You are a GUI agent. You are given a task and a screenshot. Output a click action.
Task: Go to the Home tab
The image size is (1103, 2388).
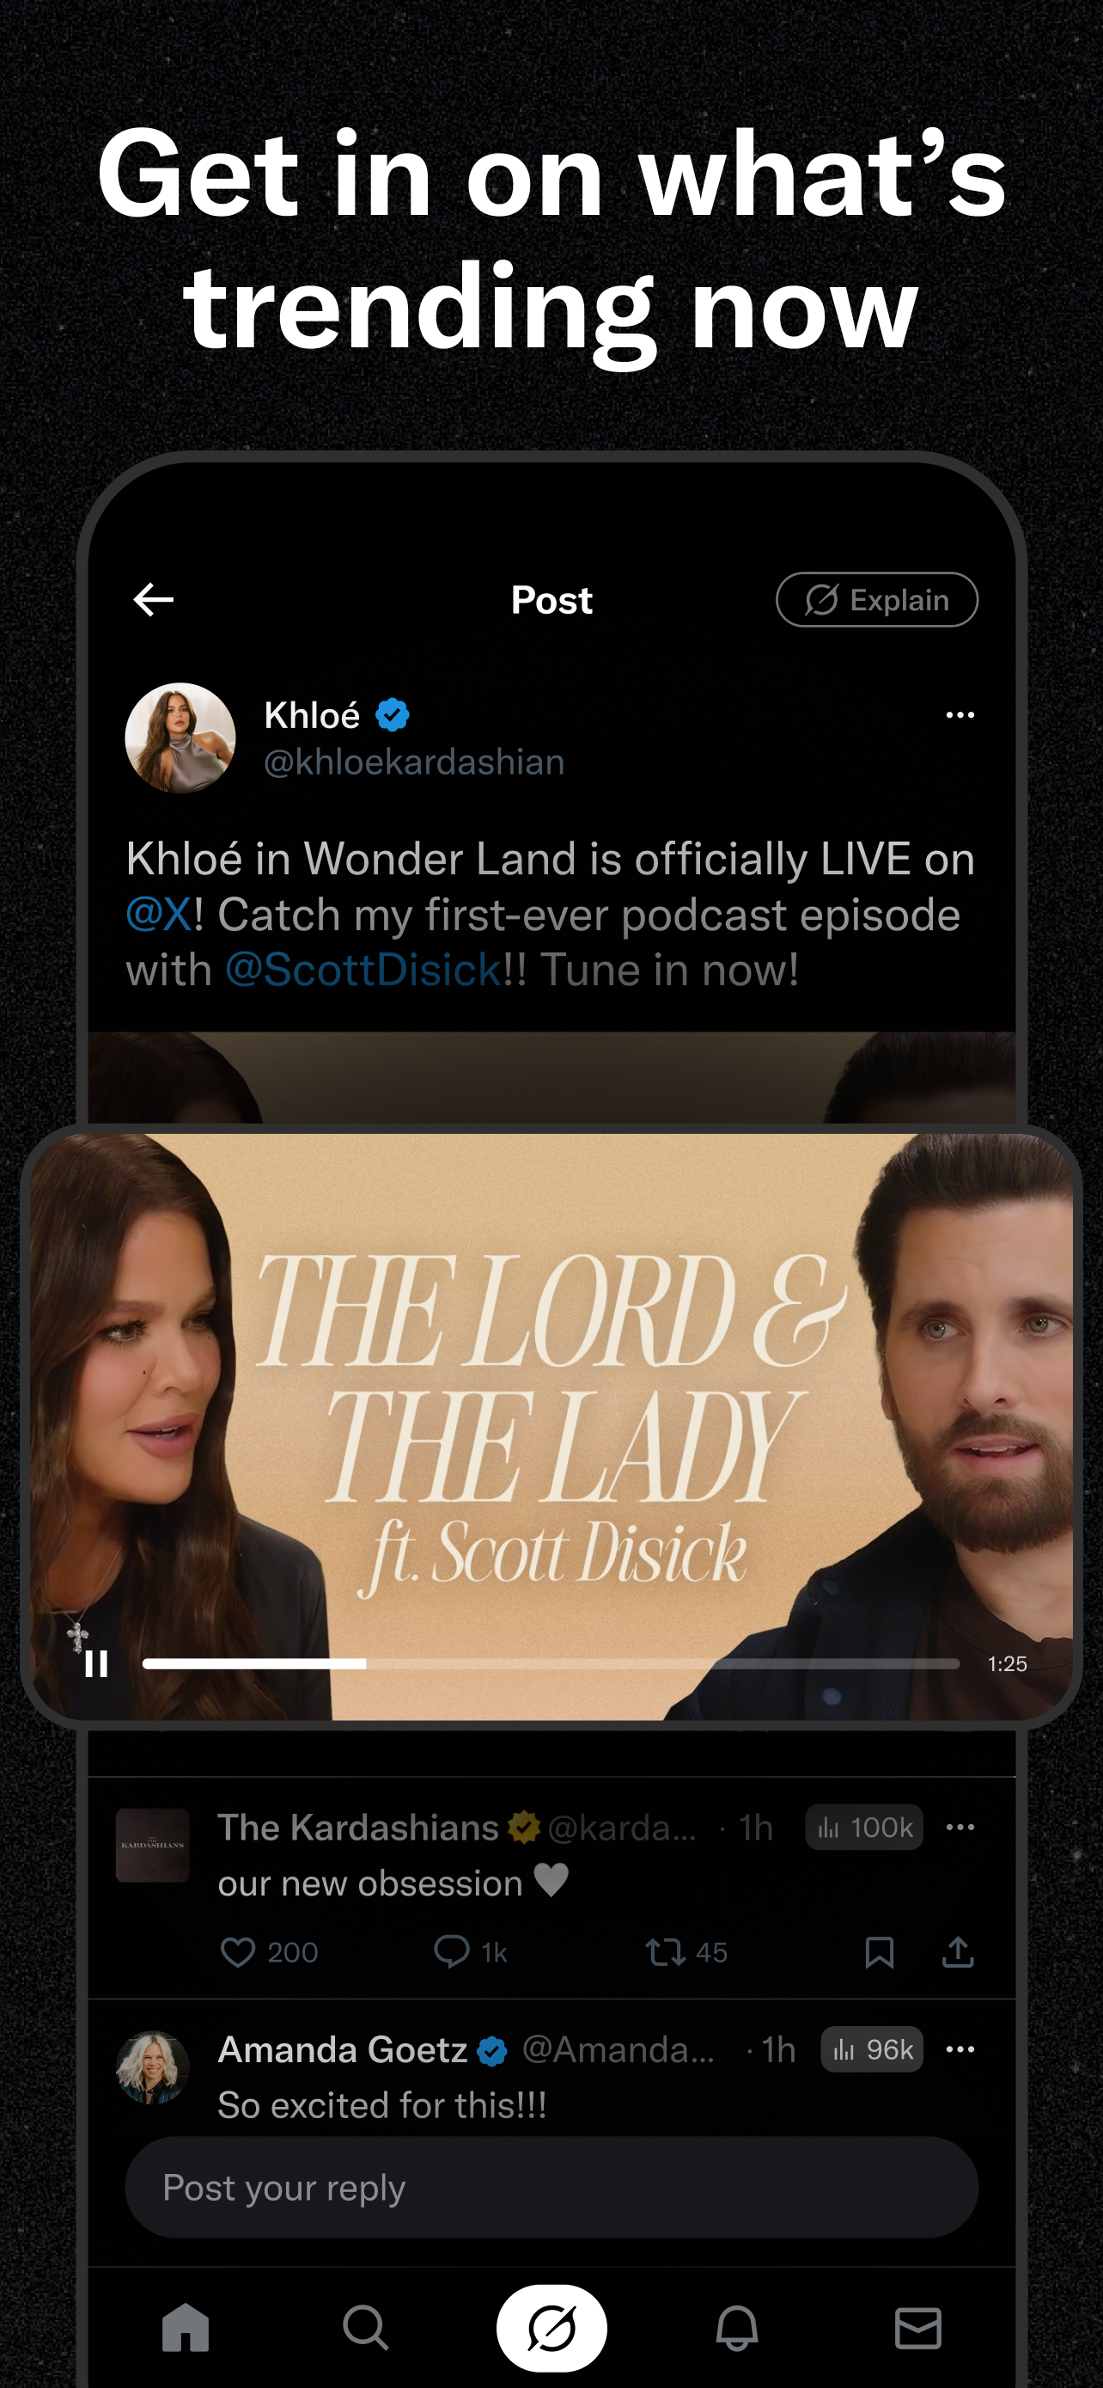click(186, 2328)
